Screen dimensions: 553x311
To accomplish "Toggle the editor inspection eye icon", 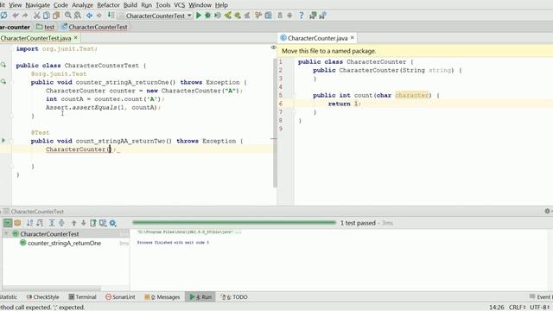I will (273, 48).
